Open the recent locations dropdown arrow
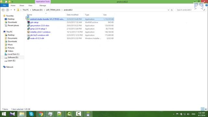The height and width of the screenshot is (117, 208). tap(11, 10)
